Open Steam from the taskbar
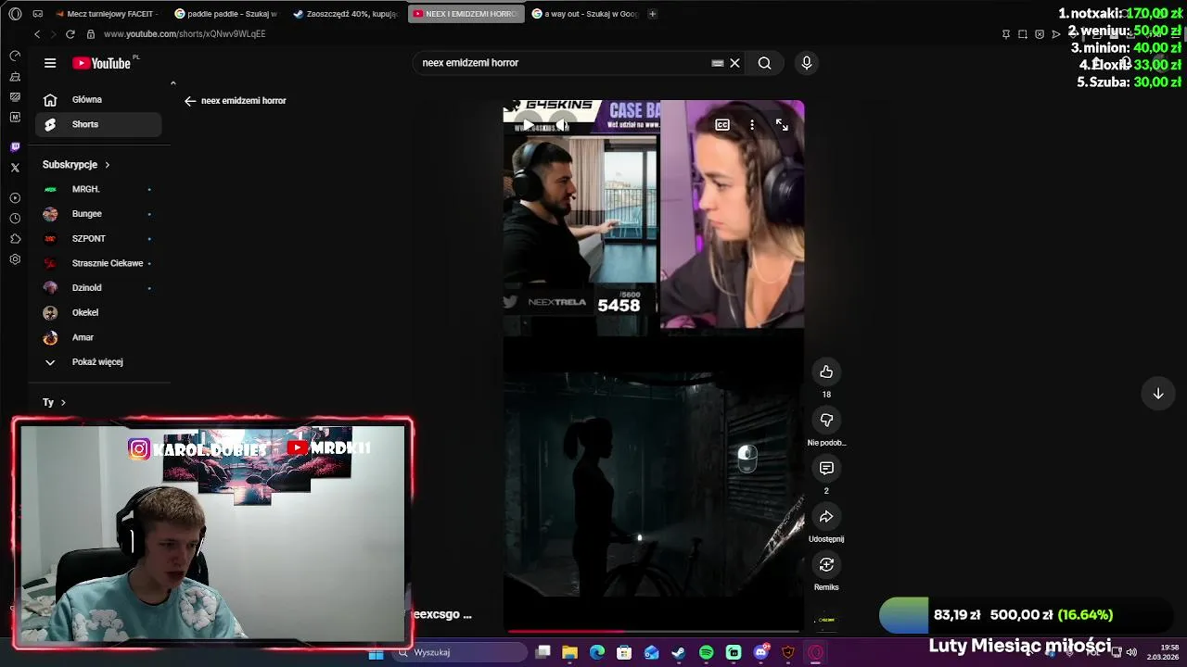Screen dimensions: 1187x667 [x=679, y=653]
